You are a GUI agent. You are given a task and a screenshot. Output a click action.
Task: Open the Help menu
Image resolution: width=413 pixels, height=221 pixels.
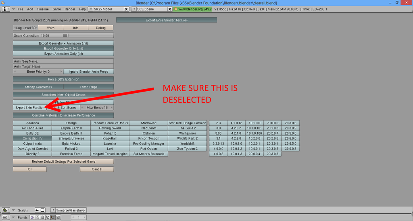(x=82, y=9)
